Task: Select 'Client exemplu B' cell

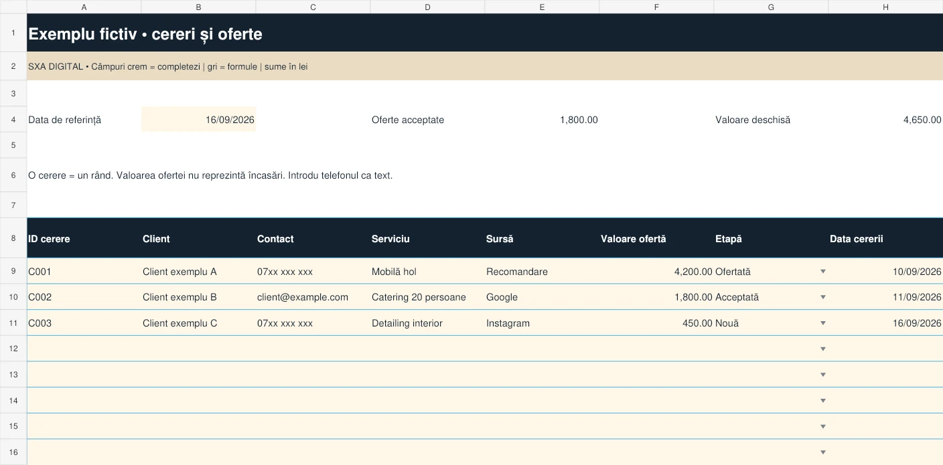Action: pos(198,297)
